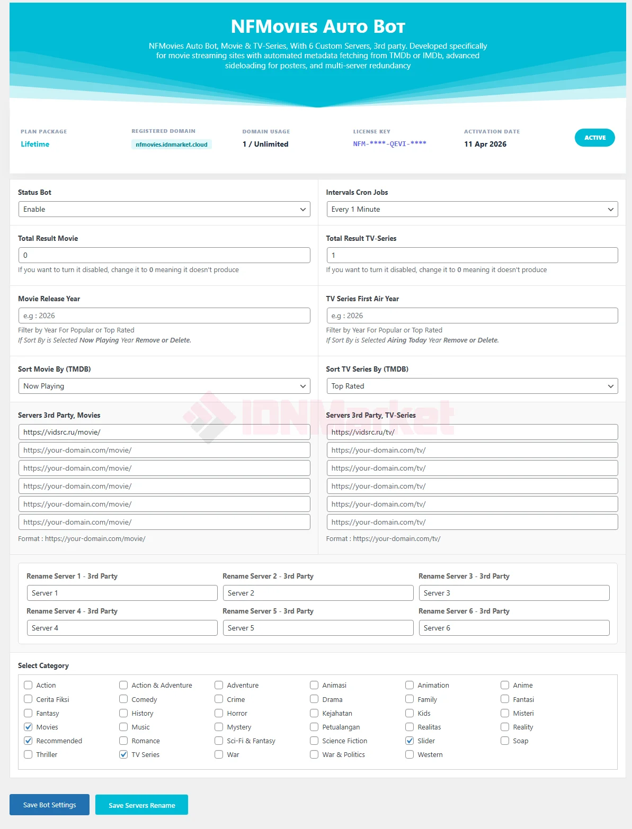632x829 pixels.
Task: Uncheck the TV Series category
Action: [x=123, y=754]
